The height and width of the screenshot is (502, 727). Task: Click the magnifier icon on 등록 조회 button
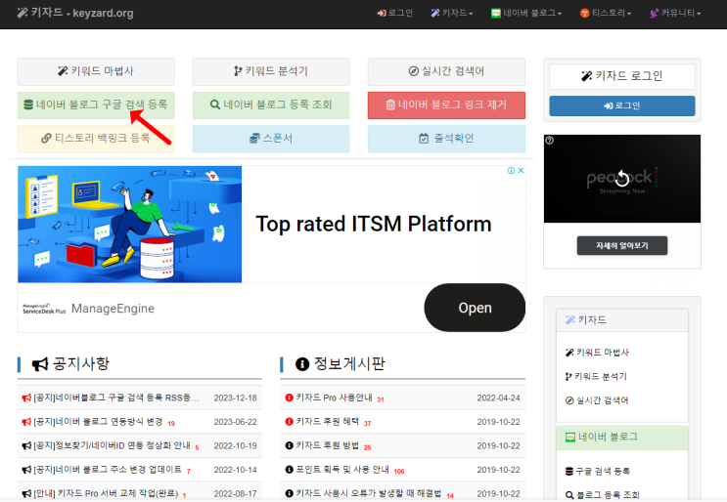point(215,105)
